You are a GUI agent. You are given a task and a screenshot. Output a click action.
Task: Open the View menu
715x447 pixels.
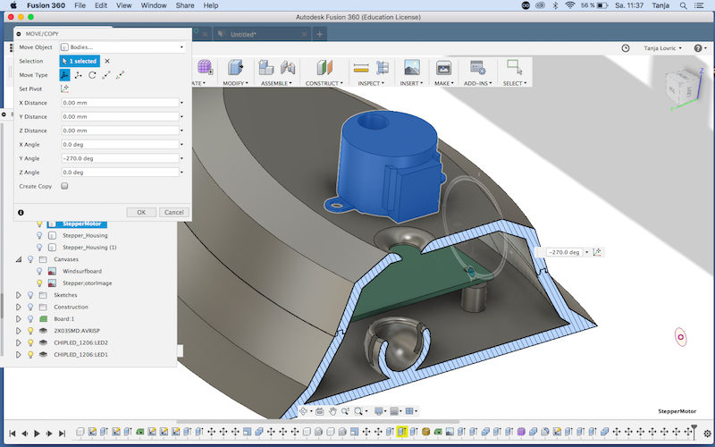[124, 5]
